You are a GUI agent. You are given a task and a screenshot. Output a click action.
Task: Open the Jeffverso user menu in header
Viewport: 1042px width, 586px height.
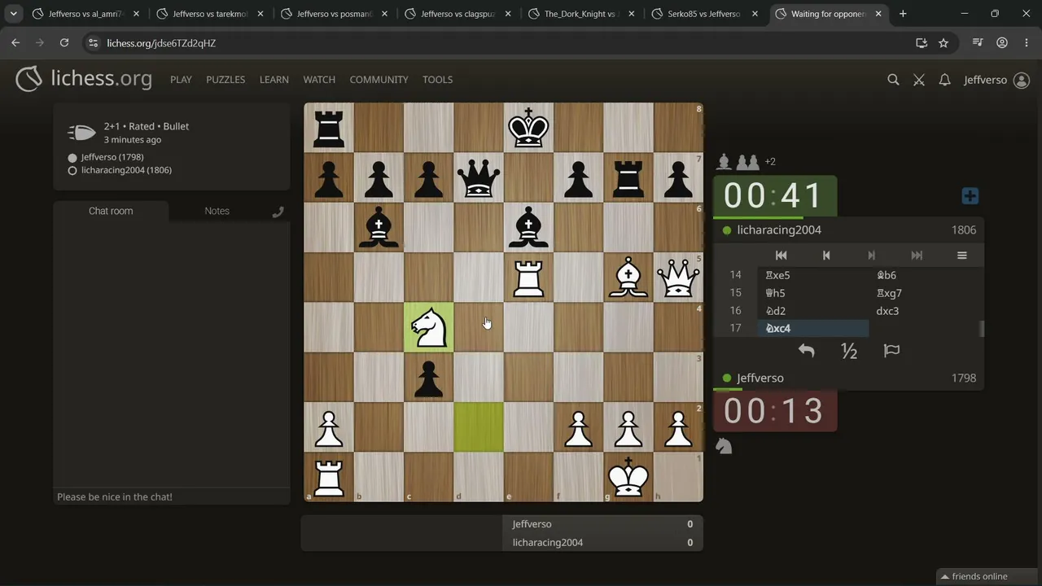click(996, 80)
